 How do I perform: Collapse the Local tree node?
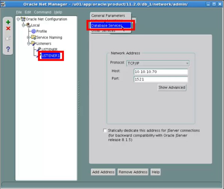[23, 25]
